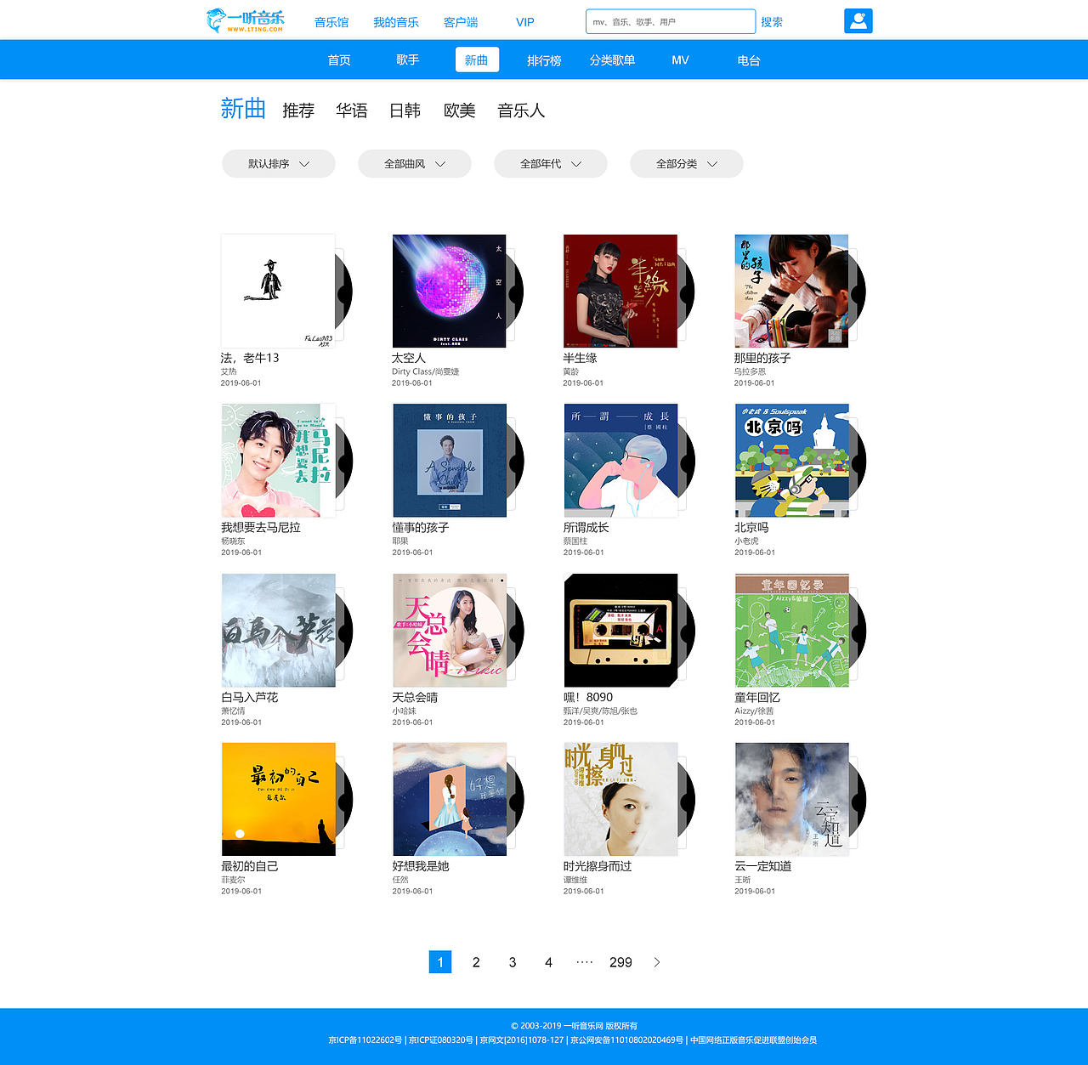Open album cover 天总会晴
Screen dimensions: 1088x1065
pyautogui.click(x=449, y=630)
